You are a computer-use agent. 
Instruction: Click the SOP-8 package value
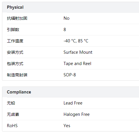(70, 75)
